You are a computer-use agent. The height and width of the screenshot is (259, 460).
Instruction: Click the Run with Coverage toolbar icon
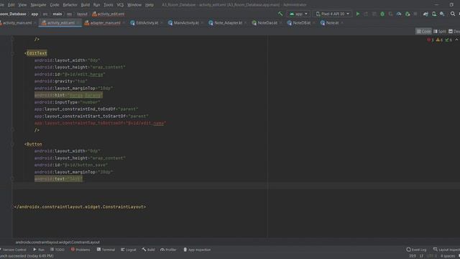[x=390, y=14]
